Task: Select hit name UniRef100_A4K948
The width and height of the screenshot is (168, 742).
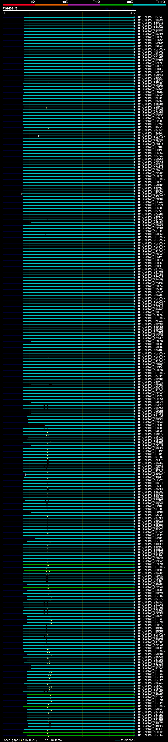Action: pos(150,474)
